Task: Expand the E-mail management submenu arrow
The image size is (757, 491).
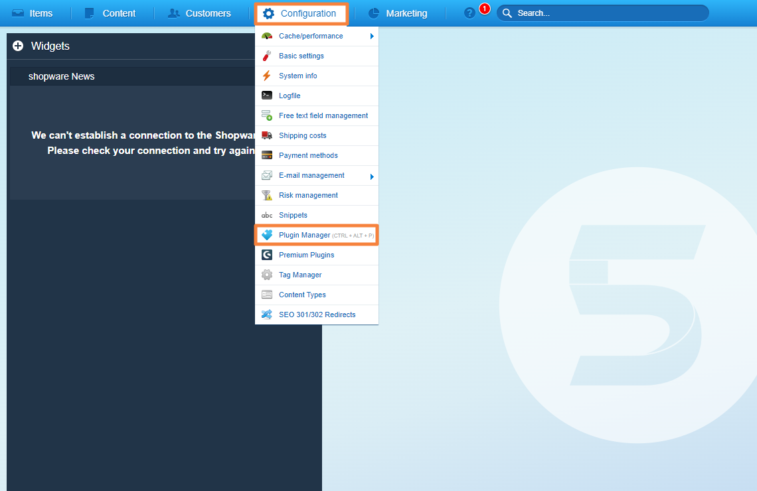Action: click(372, 176)
